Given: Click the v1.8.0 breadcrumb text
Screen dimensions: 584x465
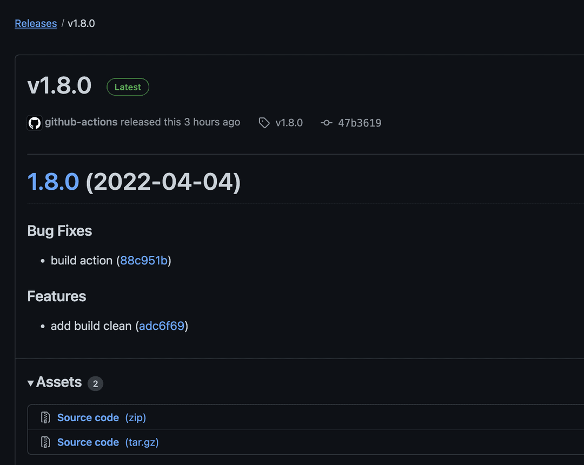Looking at the screenshot, I should [81, 23].
